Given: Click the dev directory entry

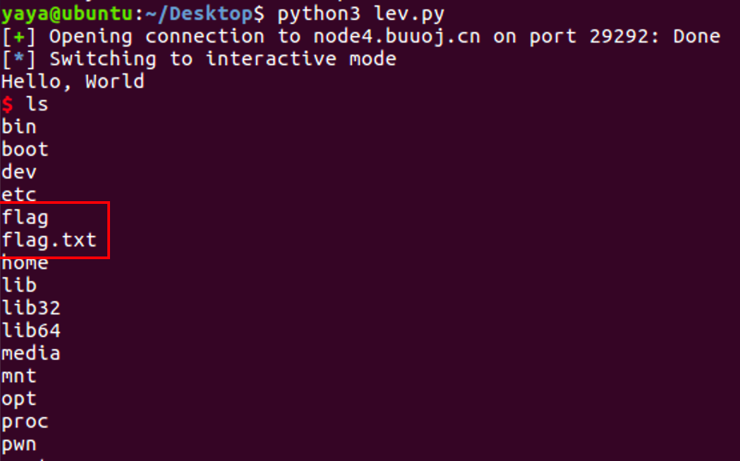Looking at the screenshot, I should point(19,172).
